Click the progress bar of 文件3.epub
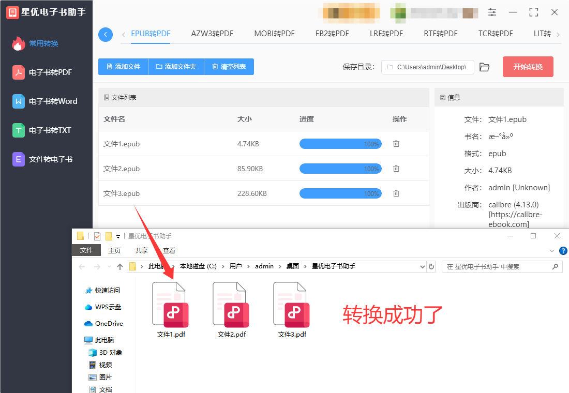This screenshot has width=569, height=393. [x=340, y=193]
